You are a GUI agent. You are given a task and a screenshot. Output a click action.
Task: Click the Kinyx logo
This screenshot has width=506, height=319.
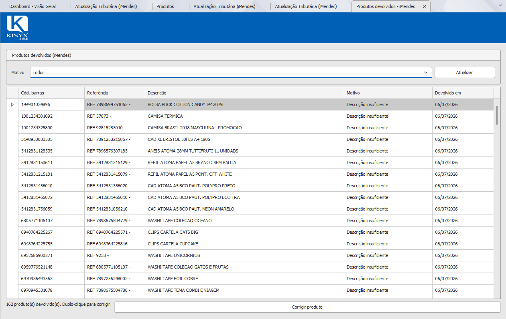pos(17,28)
